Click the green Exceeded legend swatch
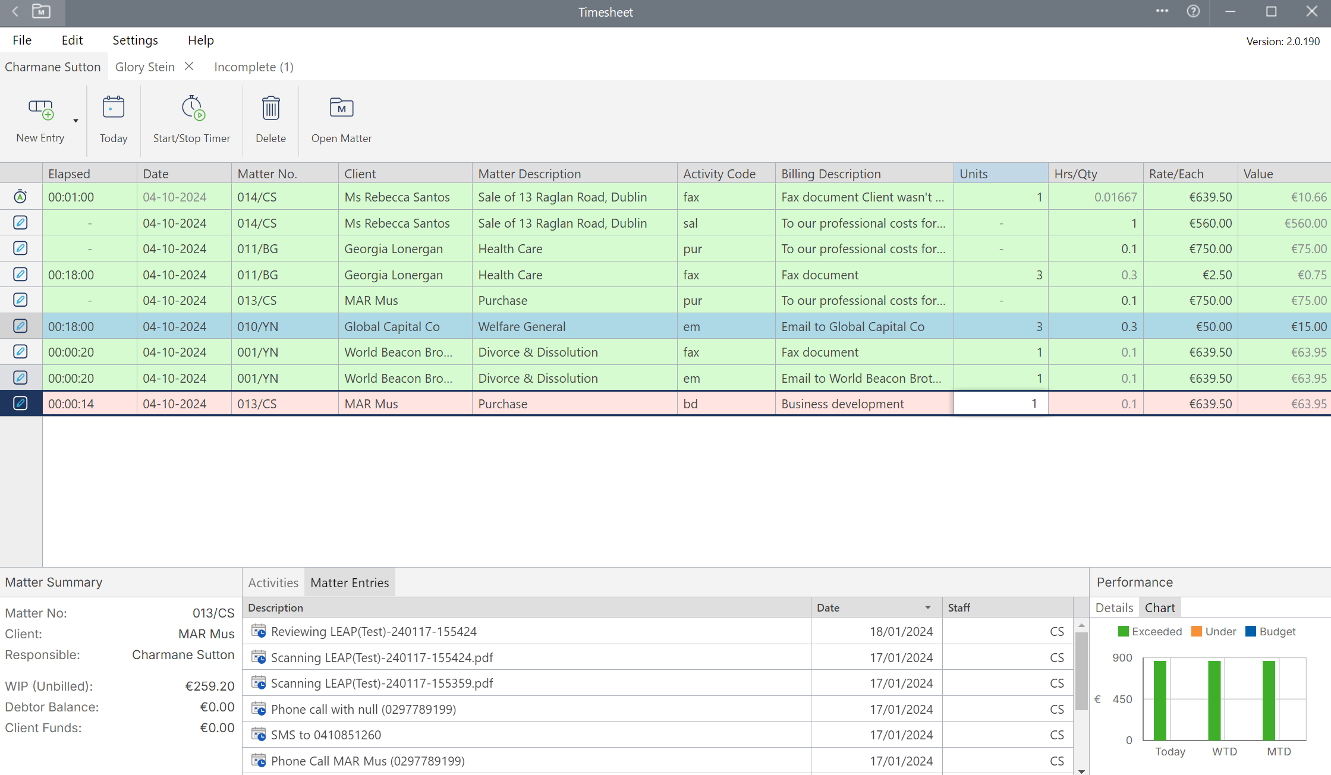Image resolution: width=1331 pixels, height=775 pixels. (1124, 631)
